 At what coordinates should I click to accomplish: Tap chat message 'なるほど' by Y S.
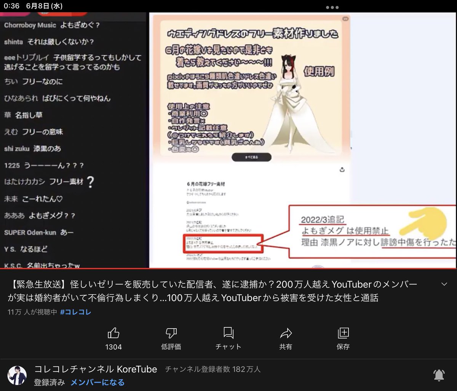tap(26, 249)
